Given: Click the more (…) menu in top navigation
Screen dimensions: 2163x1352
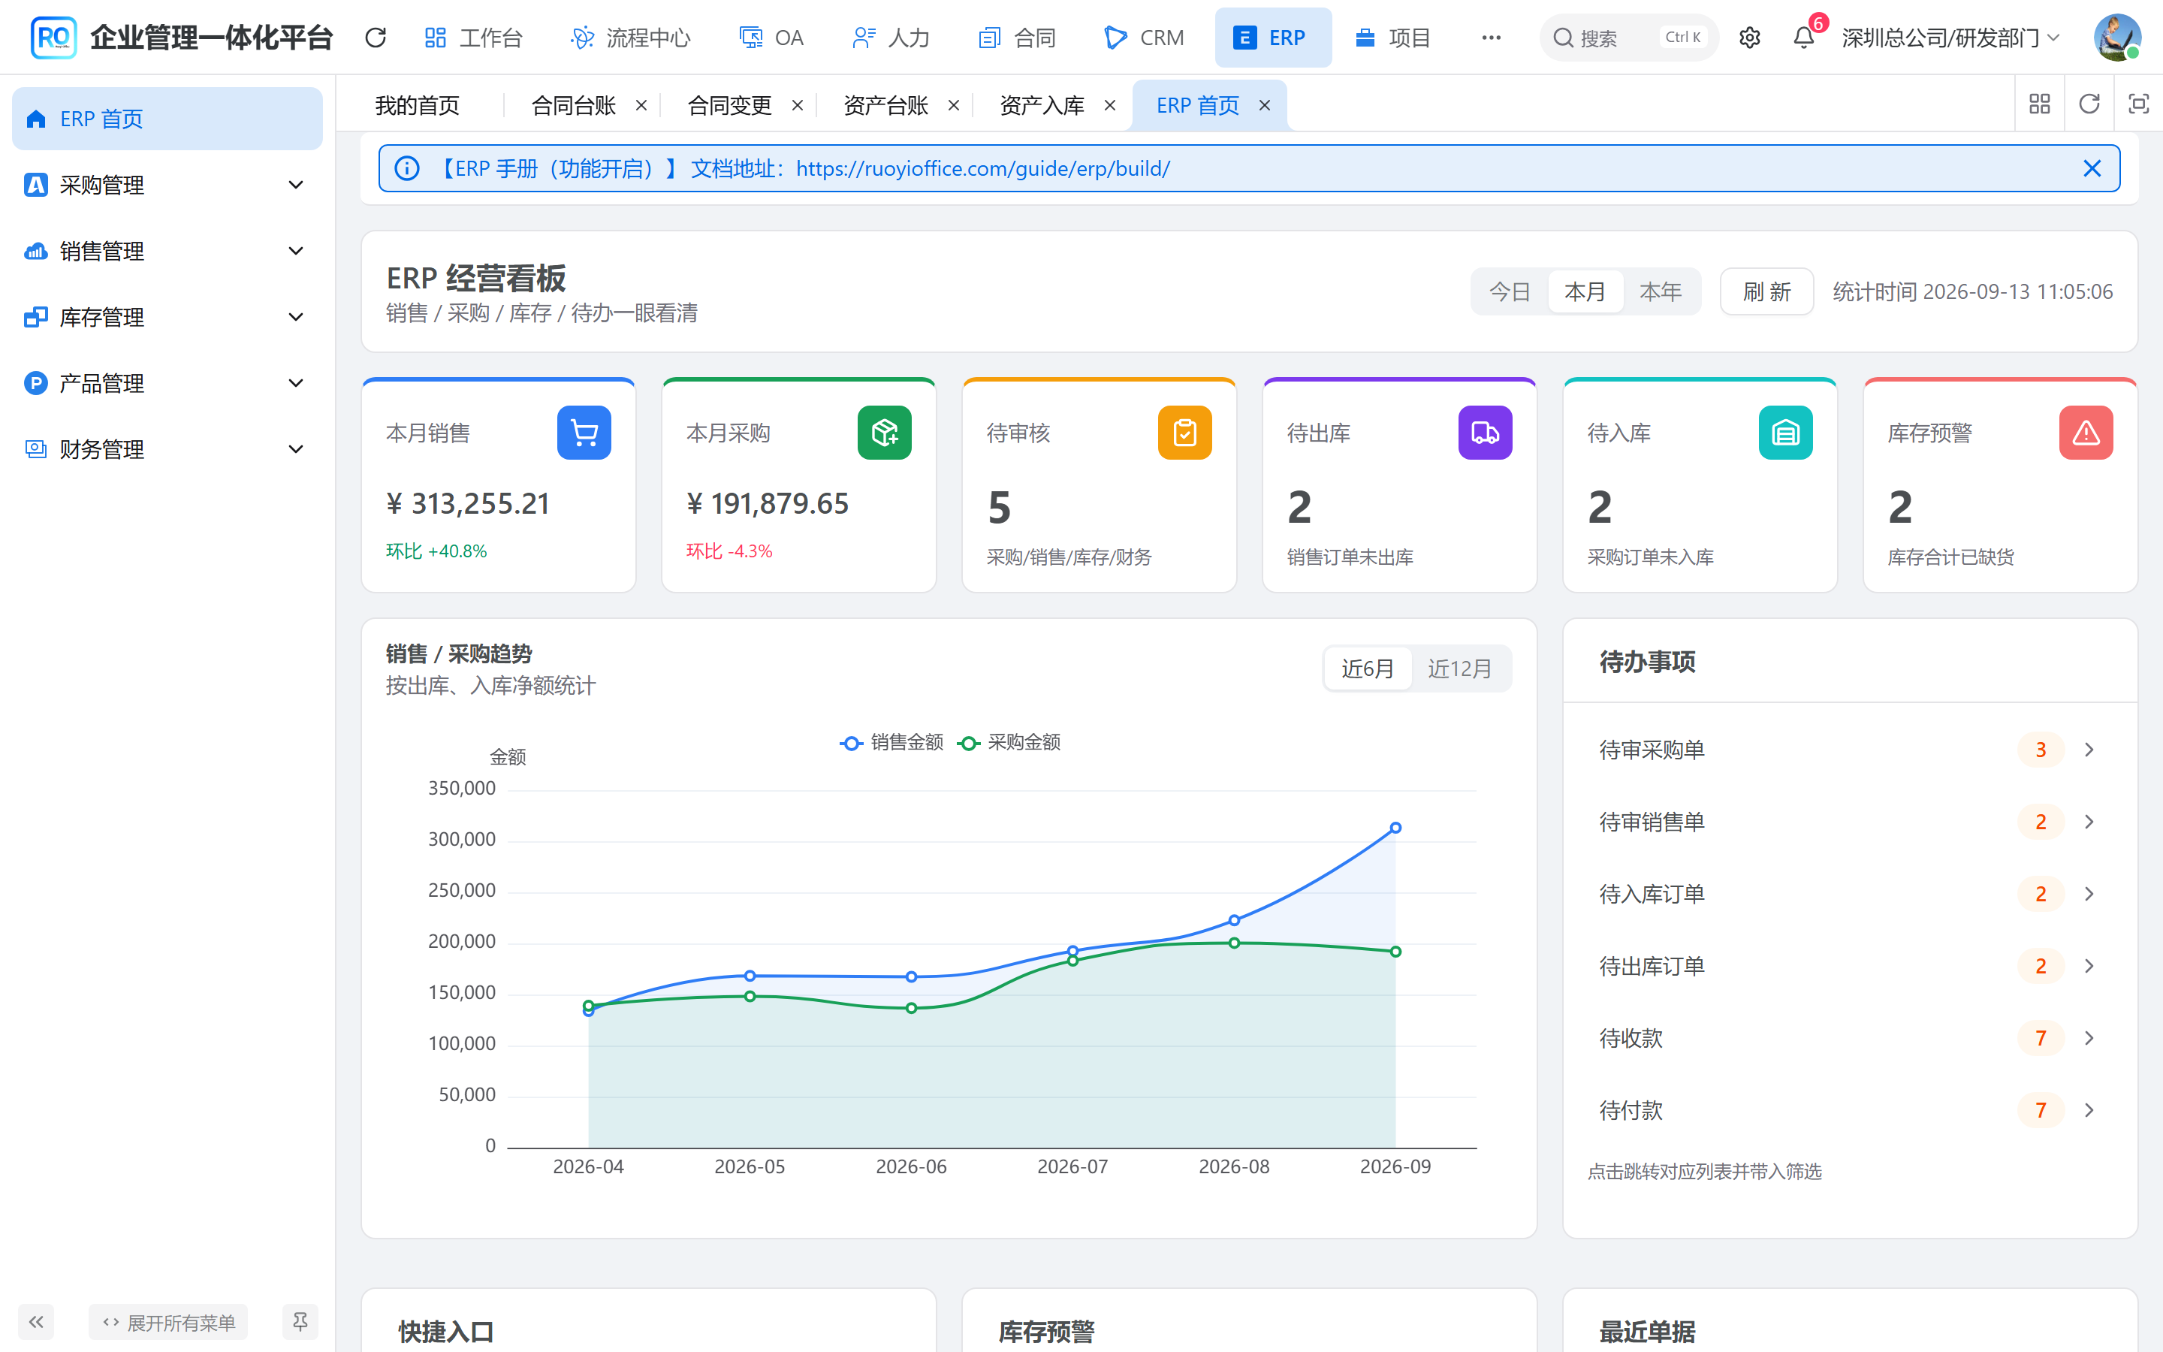Looking at the screenshot, I should pyautogui.click(x=1491, y=38).
